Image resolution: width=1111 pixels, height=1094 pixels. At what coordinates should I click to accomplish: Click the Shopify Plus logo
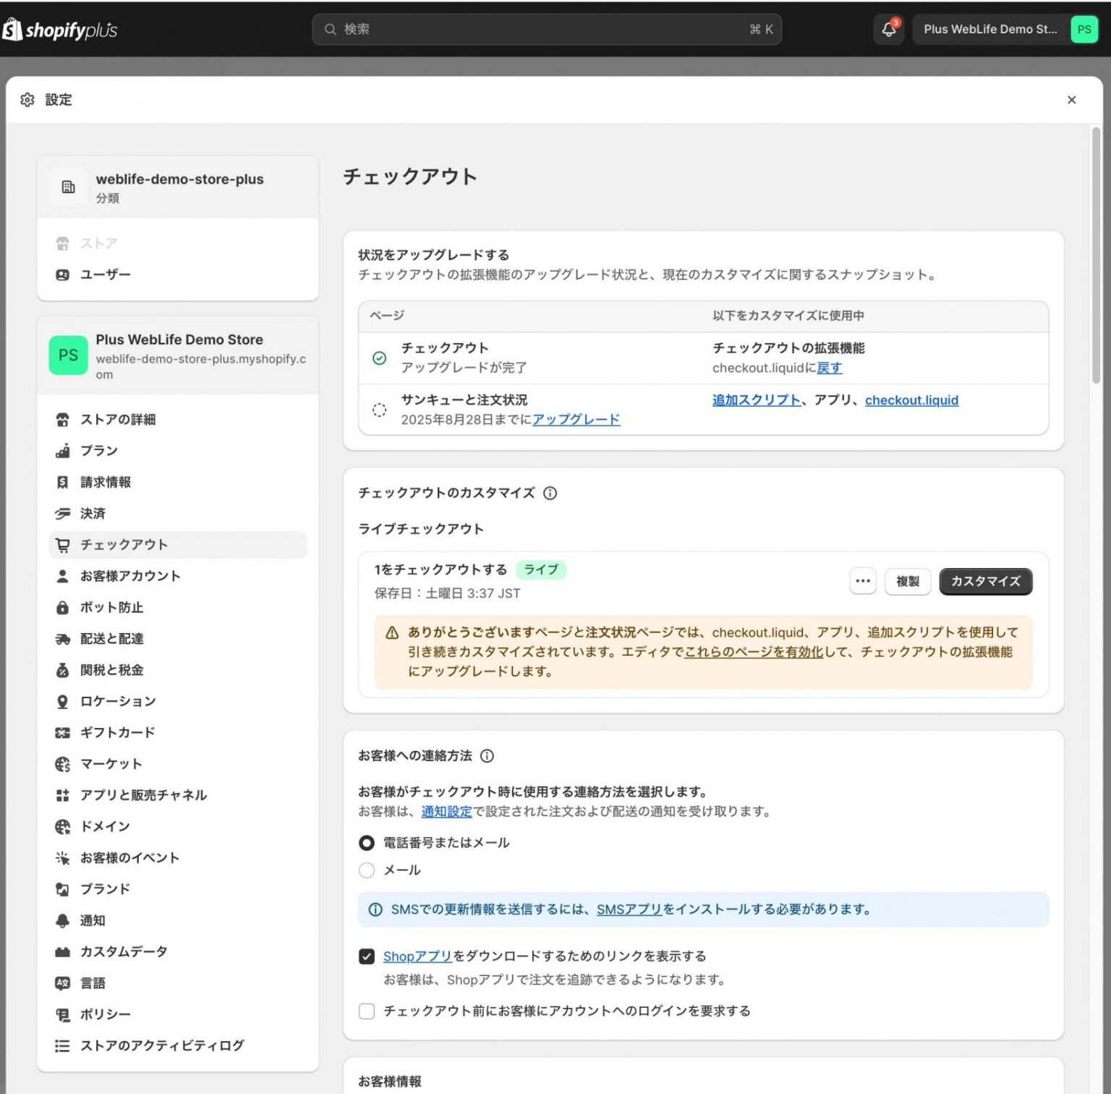61,29
